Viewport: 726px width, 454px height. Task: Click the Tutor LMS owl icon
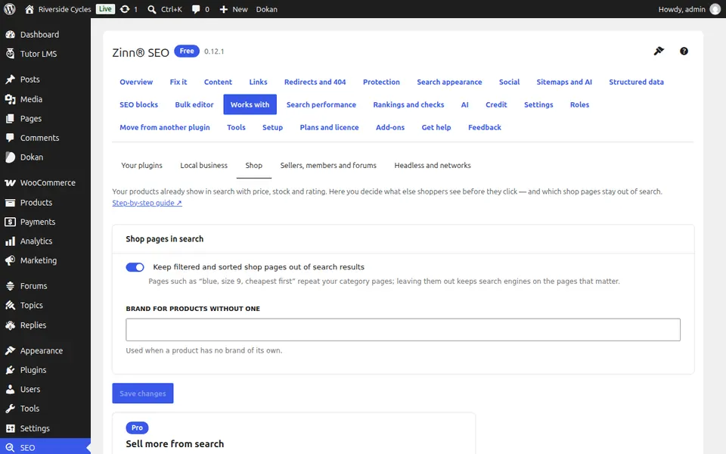pyautogui.click(x=10, y=54)
